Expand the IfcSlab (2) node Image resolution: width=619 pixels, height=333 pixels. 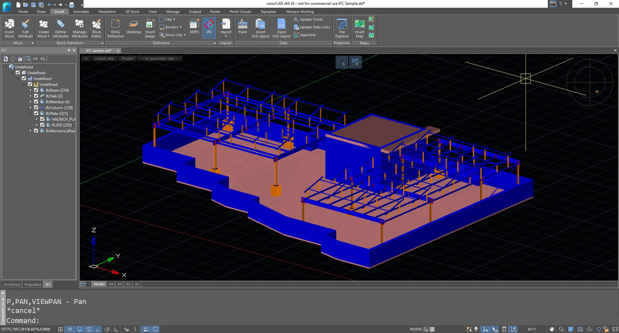point(31,96)
